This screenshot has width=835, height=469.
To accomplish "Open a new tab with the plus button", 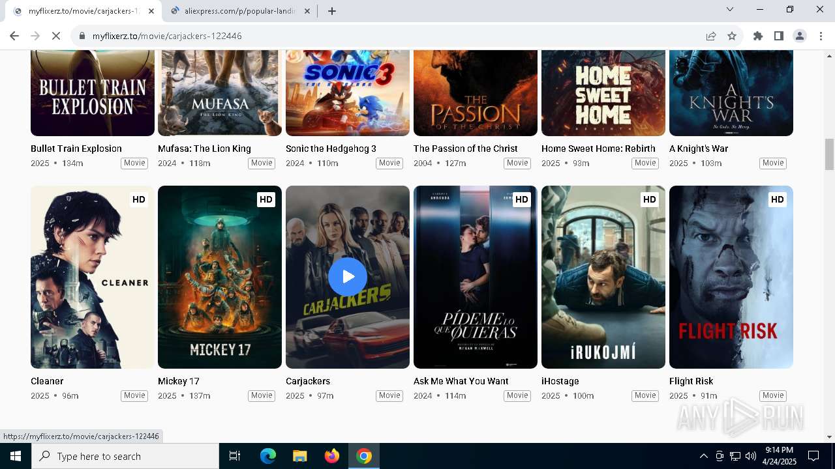I will 332,11.
